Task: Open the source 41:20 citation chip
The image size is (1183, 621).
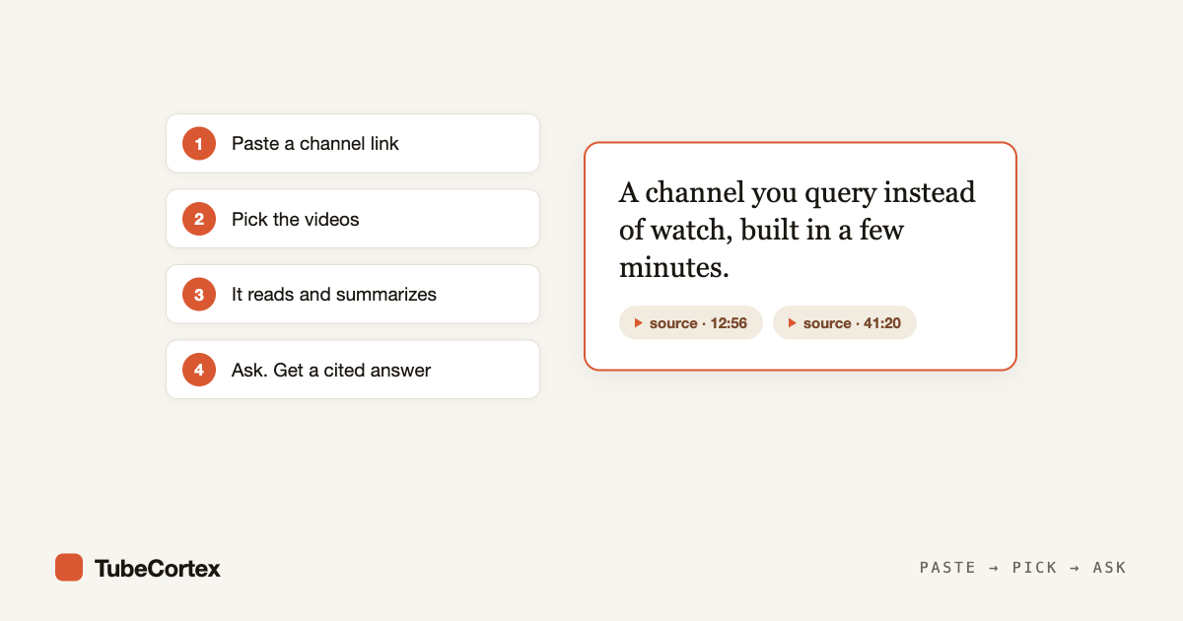Action: click(845, 322)
